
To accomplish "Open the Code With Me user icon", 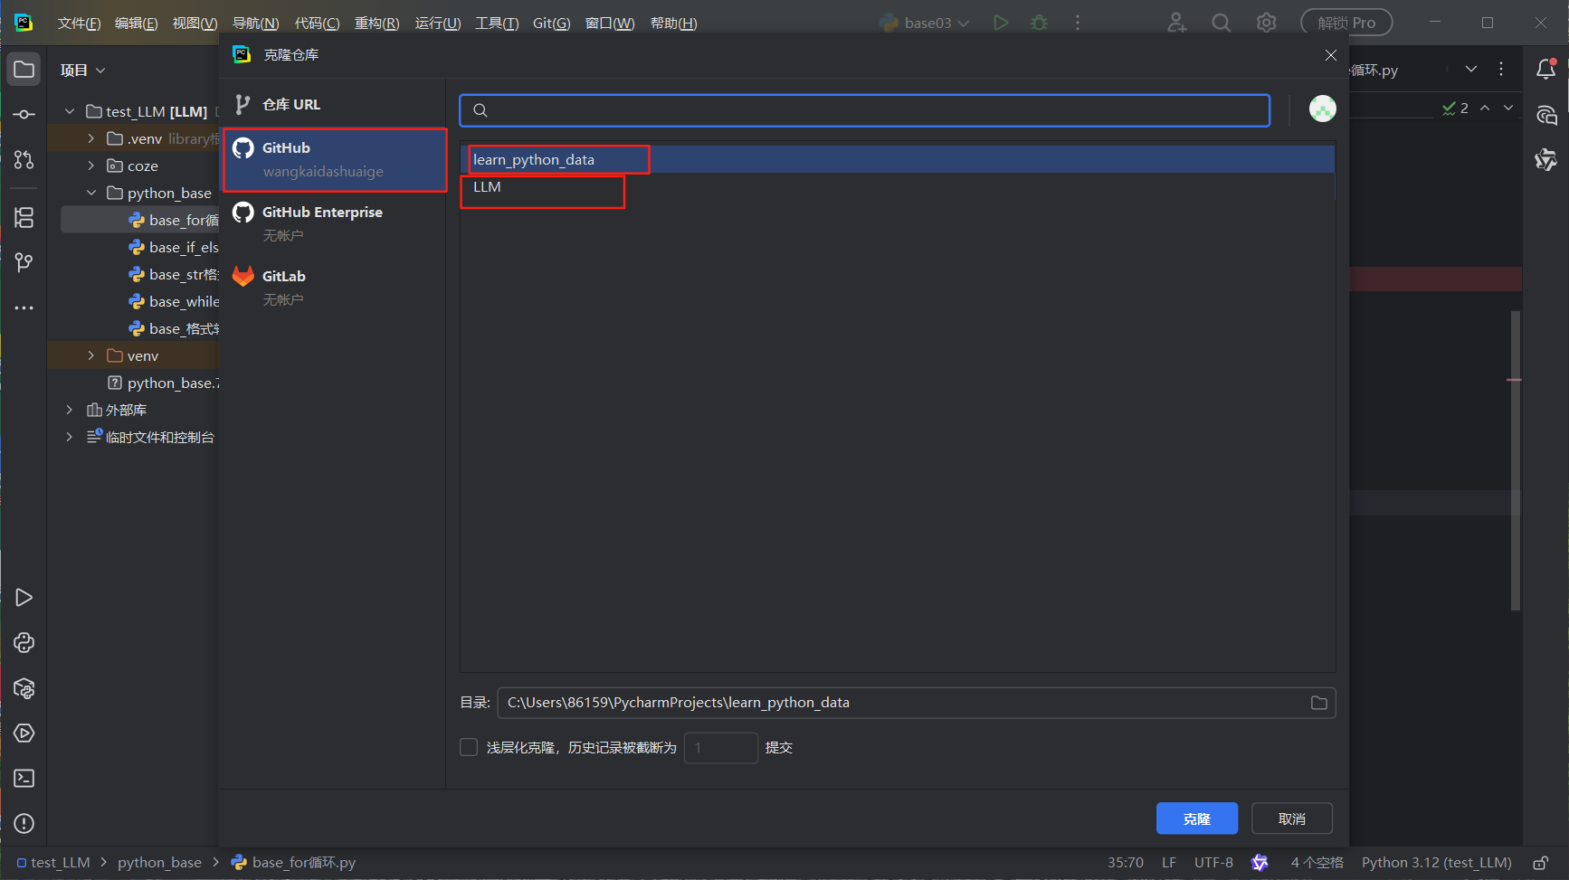I will (x=1176, y=23).
